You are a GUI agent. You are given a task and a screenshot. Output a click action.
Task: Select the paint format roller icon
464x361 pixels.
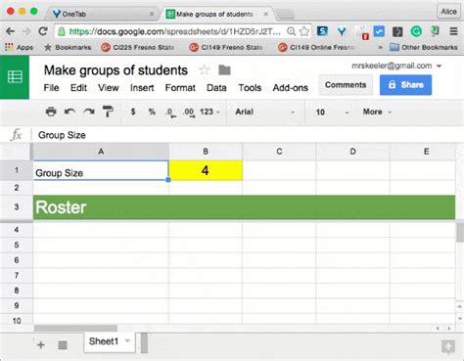[108, 112]
